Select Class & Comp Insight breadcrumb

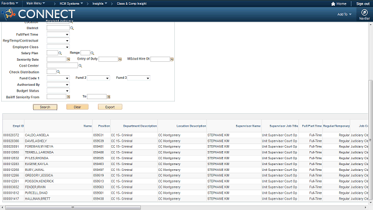coord(132,3)
